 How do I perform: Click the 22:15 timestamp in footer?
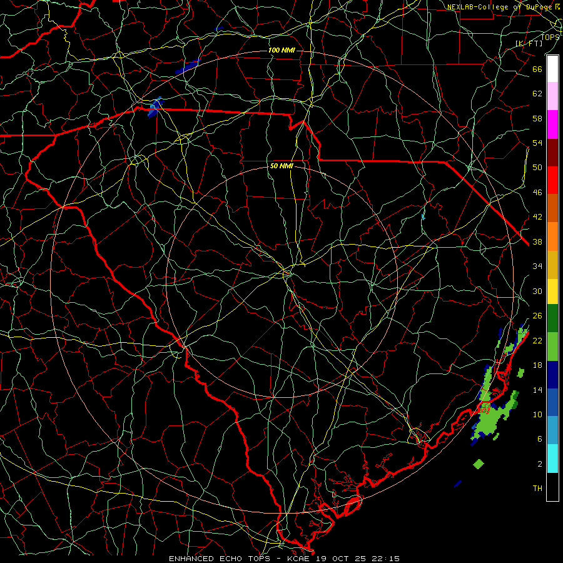pos(385,559)
